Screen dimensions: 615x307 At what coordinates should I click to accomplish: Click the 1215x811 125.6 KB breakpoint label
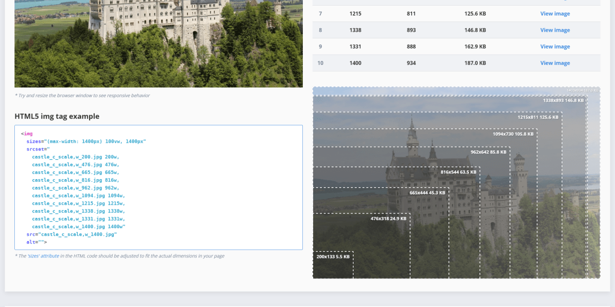pos(538,117)
